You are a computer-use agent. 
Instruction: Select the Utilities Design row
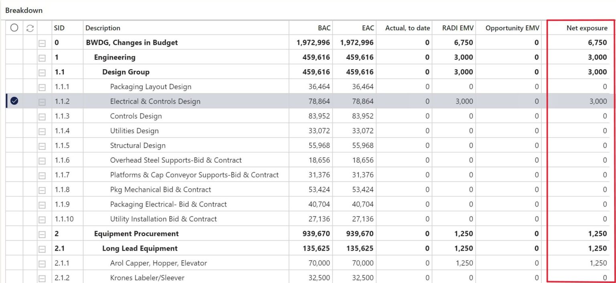[x=134, y=131]
